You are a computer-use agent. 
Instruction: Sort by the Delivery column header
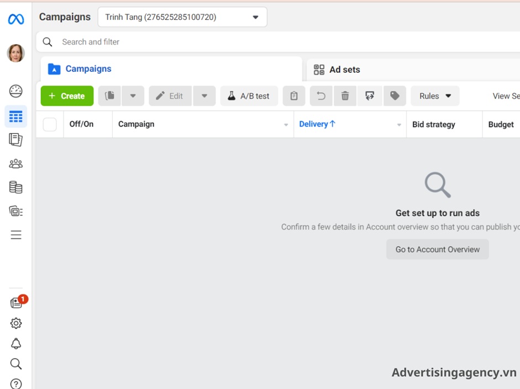pos(317,124)
